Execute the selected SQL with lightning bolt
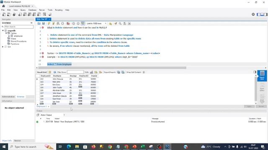The width and height of the screenshot is (268, 150). tap(49, 23)
